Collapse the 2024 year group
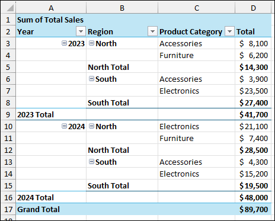Viewport: 275px width, 221px height. coord(64,126)
